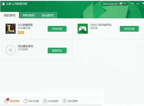This screenshot has width=144, height=106.
Task: Switch to the 添加游戏 tab
Action: coord(48,15)
